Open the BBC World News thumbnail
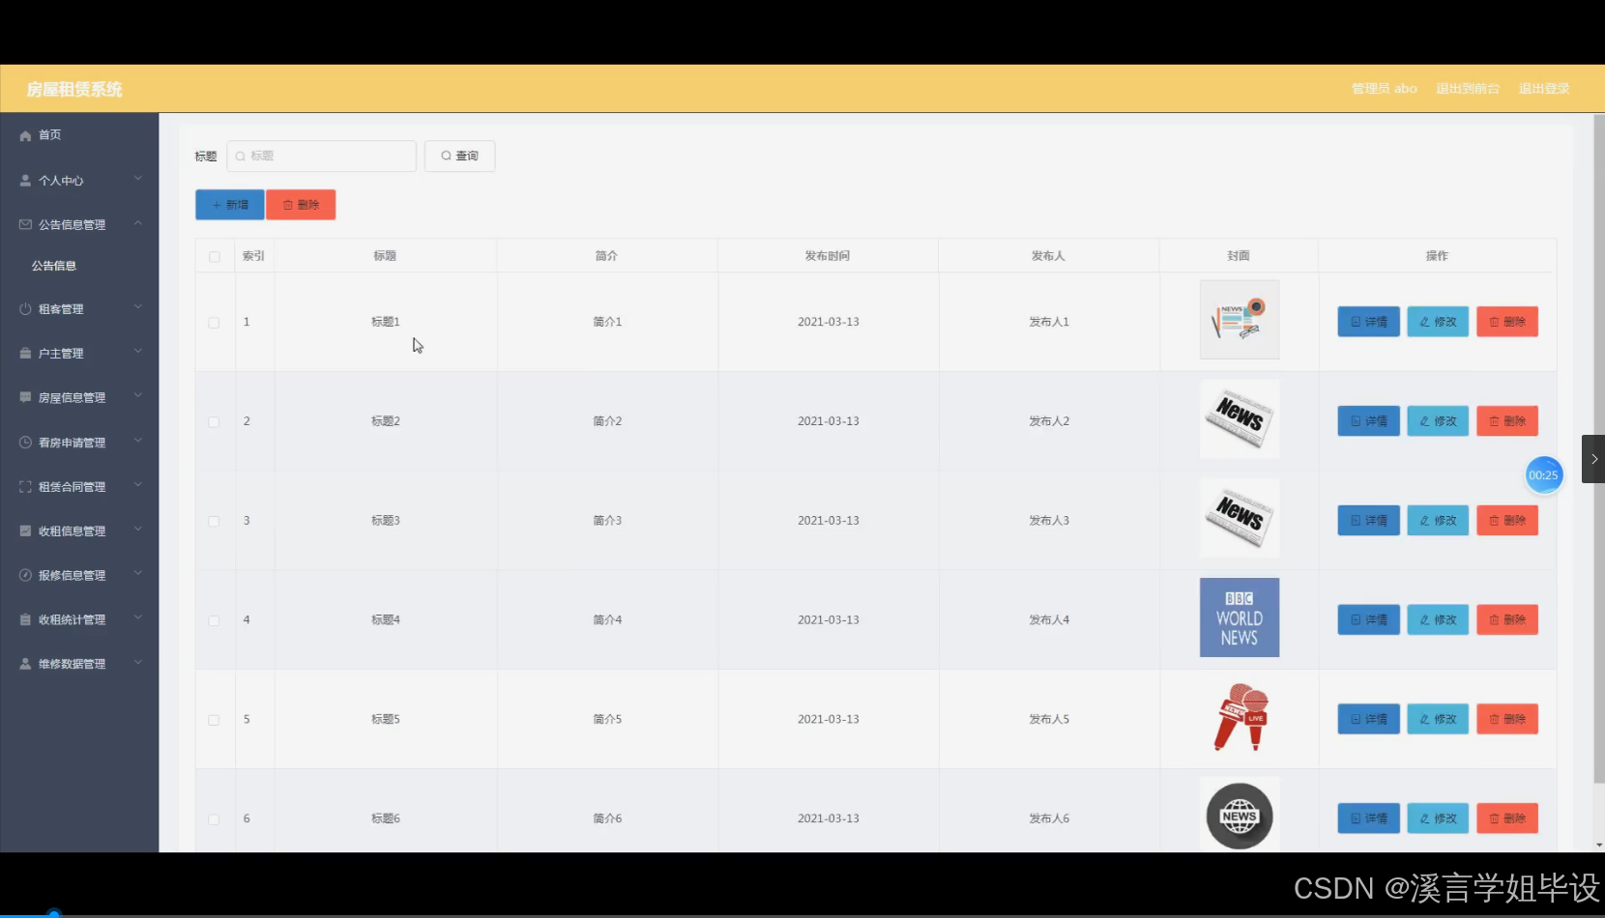Screen dimensions: 1605x918 pyautogui.click(x=1240, y=617)
